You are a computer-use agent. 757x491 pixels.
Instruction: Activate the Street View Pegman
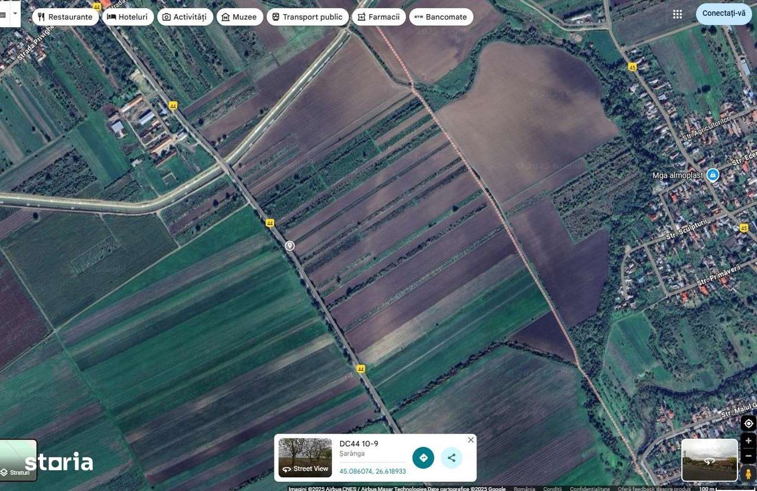point(748,471)
